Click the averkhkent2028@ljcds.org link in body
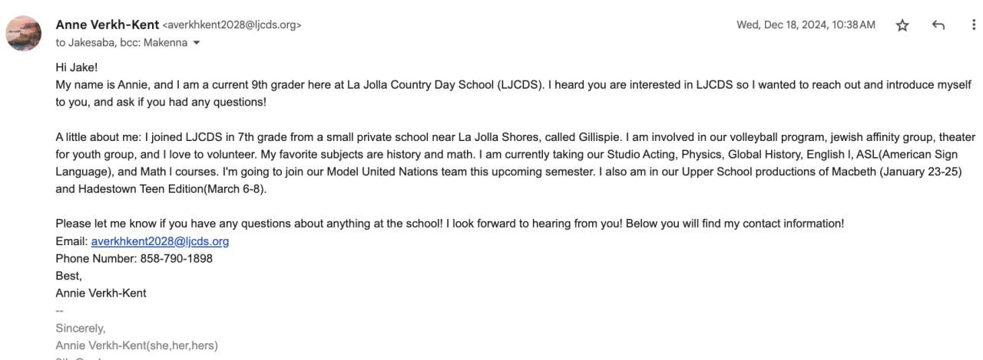This screenshot has height=360, width=983. point(160,241)
